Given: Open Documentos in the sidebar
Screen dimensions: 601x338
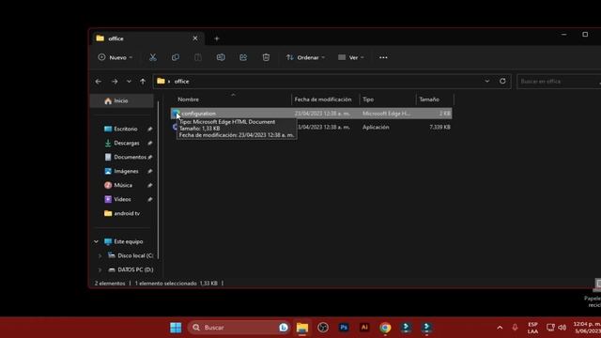Looking at the screenshot, I should point(130,157).
